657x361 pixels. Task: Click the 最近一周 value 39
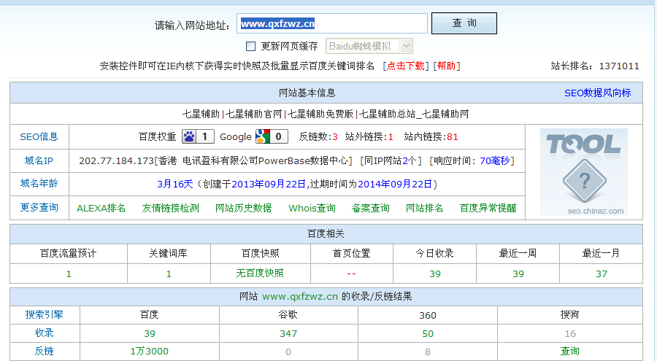pos(518,274)
